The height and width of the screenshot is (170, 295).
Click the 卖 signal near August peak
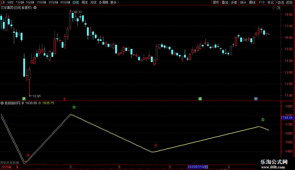point(263,120)
